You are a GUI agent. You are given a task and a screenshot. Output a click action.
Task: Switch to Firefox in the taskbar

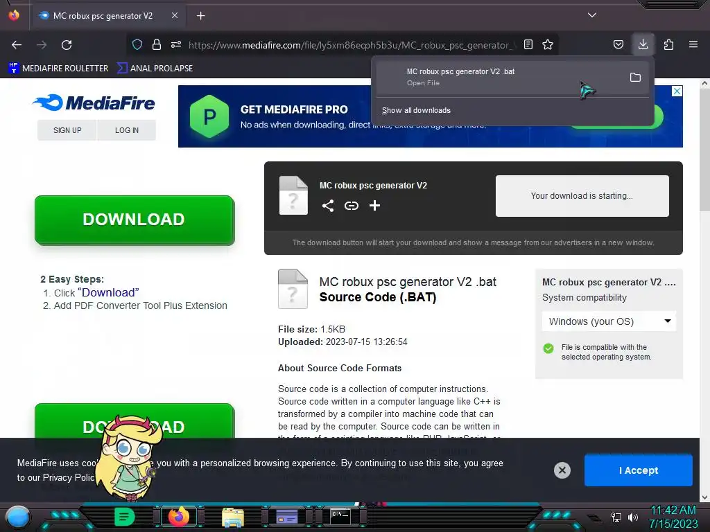[x=178, y=517]
